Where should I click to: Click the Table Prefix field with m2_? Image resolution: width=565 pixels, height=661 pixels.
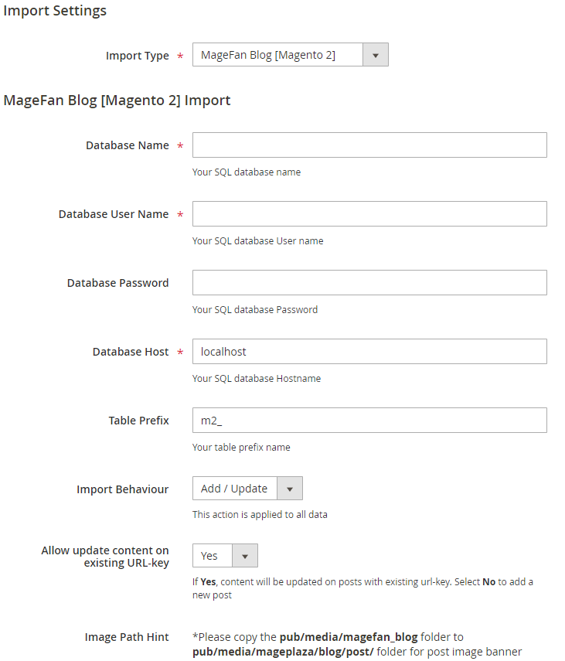point(369,421)
